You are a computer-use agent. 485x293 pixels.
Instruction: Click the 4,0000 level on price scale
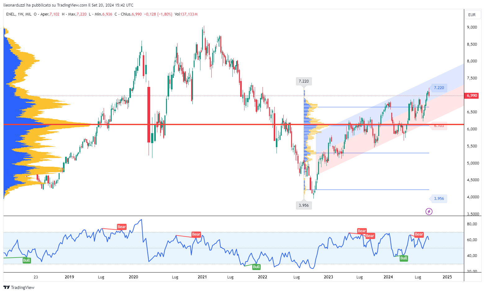pos(473,197)
